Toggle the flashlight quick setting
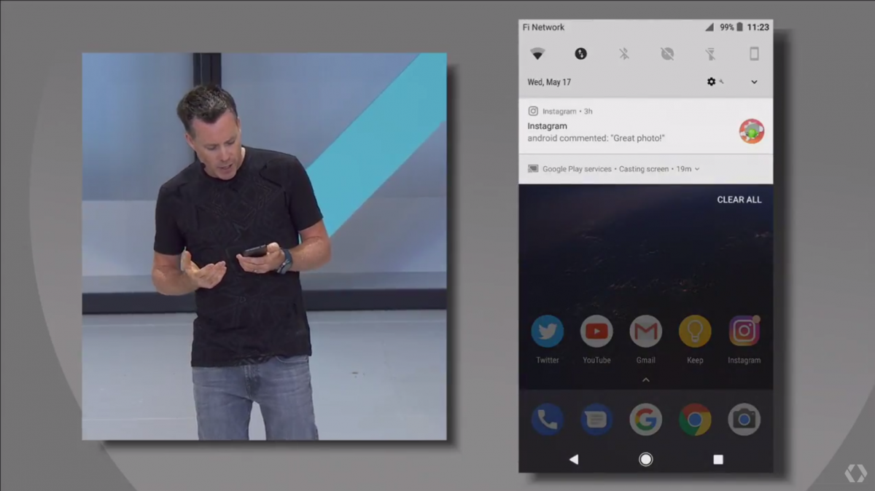This screenshot has width=875, height=491. 711,54
